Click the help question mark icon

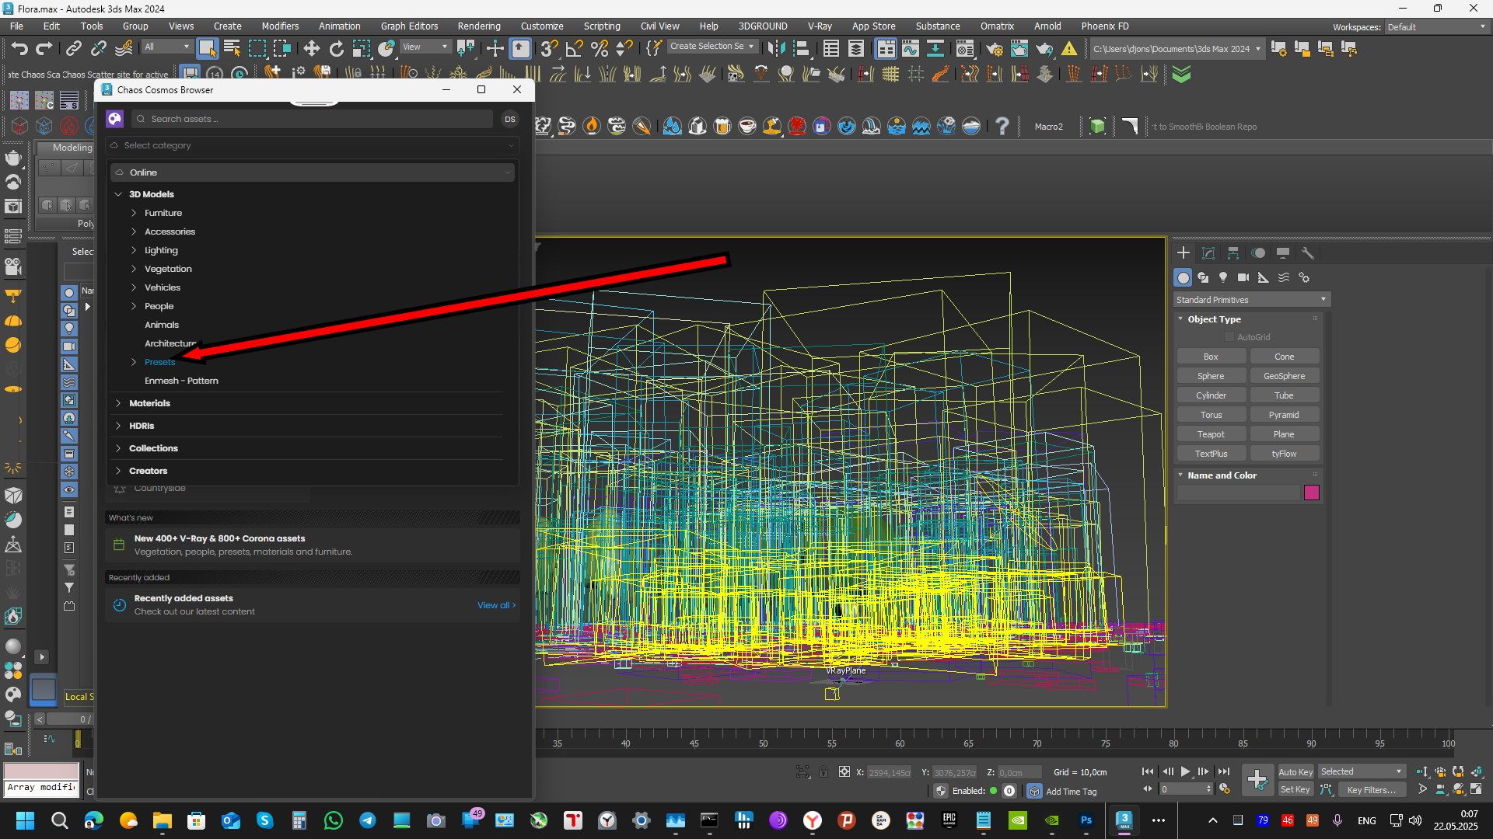(x=1002, y=126)
